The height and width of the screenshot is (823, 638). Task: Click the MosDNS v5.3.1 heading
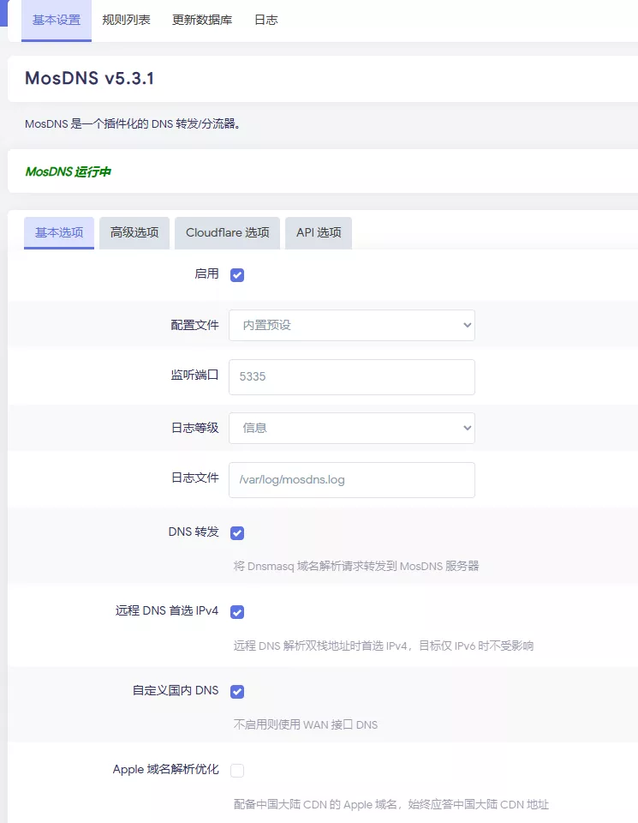[90, 78]
